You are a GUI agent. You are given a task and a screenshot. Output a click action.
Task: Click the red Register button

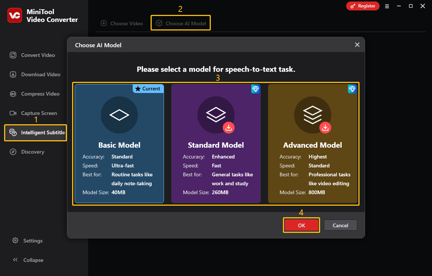(x=362, y=6)
